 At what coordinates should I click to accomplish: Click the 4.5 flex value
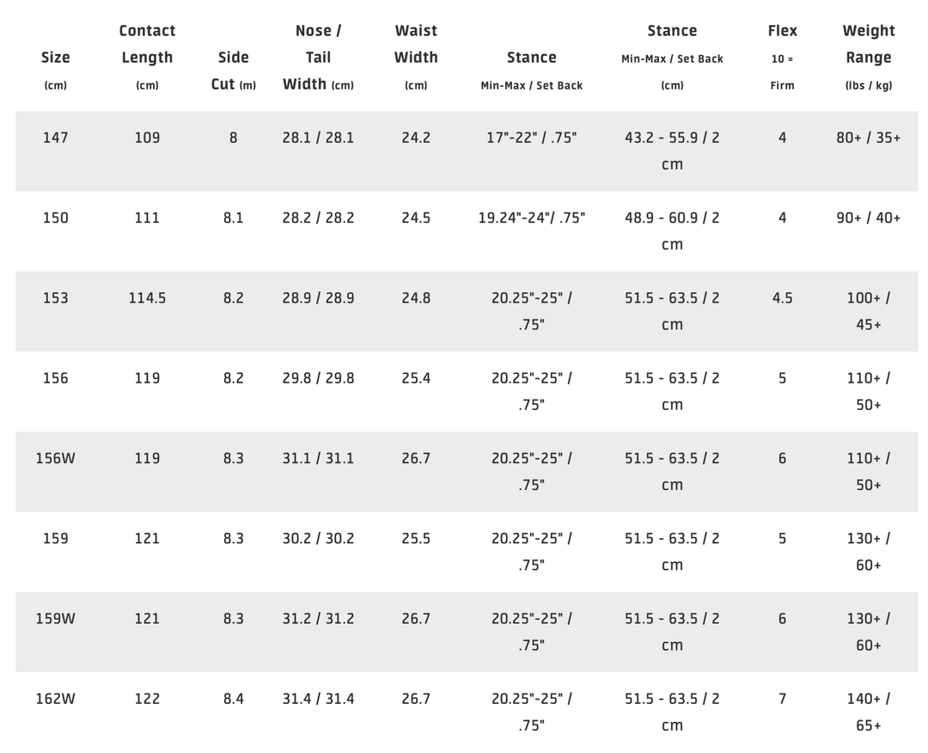click(x=782, y=298)
